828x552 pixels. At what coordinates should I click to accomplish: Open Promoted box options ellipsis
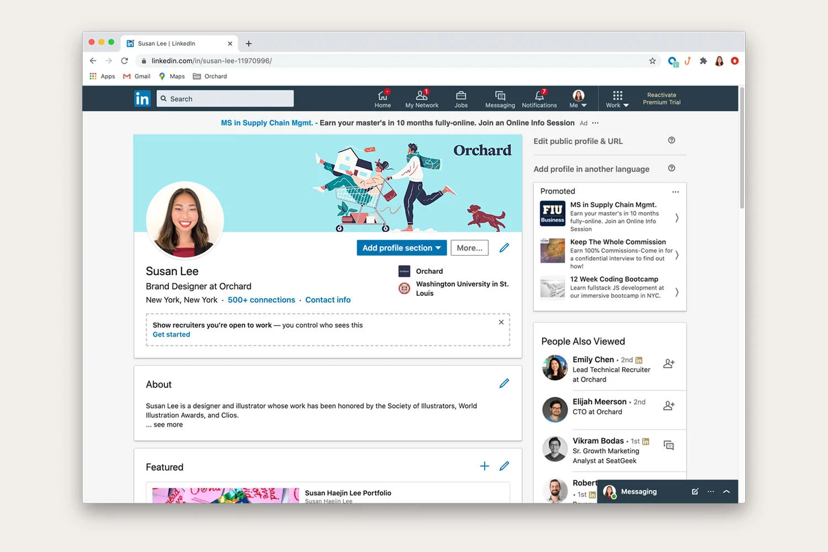pyautogui.click(x=675, y=192)
